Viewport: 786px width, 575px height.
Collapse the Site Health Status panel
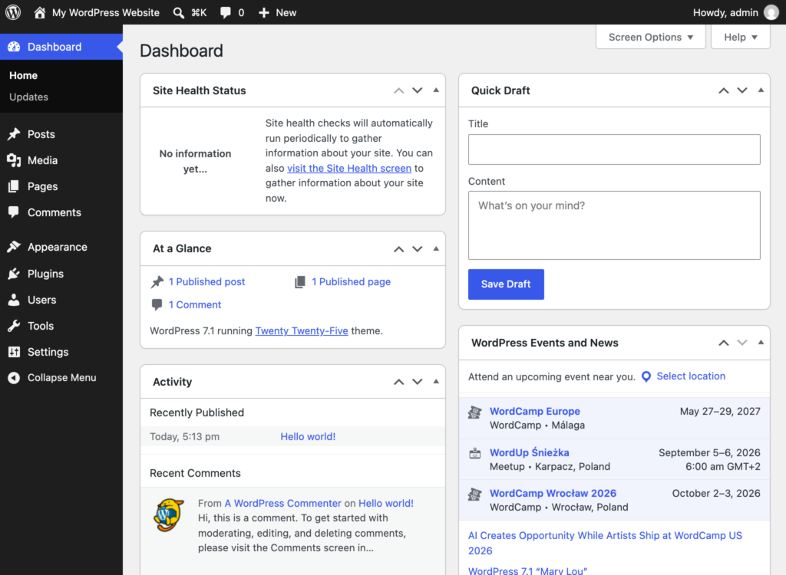pyautogui.click(x=436, y=90)
